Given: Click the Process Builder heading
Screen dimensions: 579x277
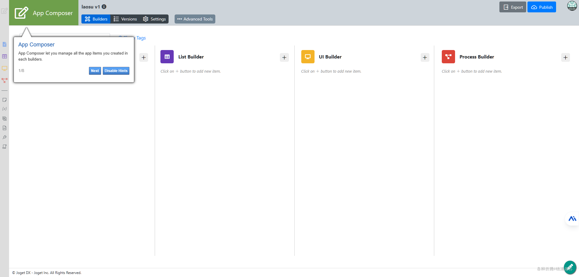Looking at the screenshot, I should point(477,57).
